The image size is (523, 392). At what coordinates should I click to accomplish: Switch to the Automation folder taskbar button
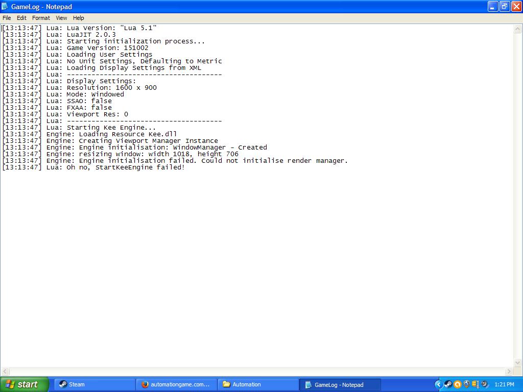[258, 384]
